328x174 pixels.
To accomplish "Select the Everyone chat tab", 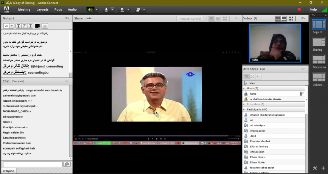I will 8,171.
